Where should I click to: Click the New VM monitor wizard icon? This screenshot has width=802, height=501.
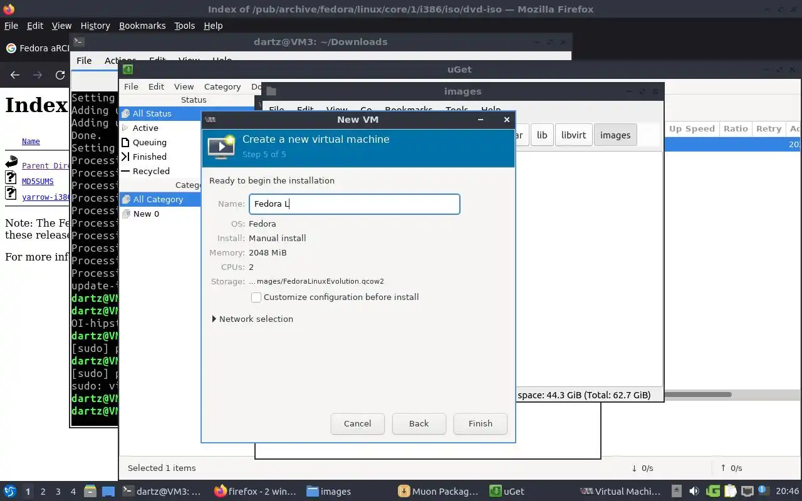click(x=222, y=147)
